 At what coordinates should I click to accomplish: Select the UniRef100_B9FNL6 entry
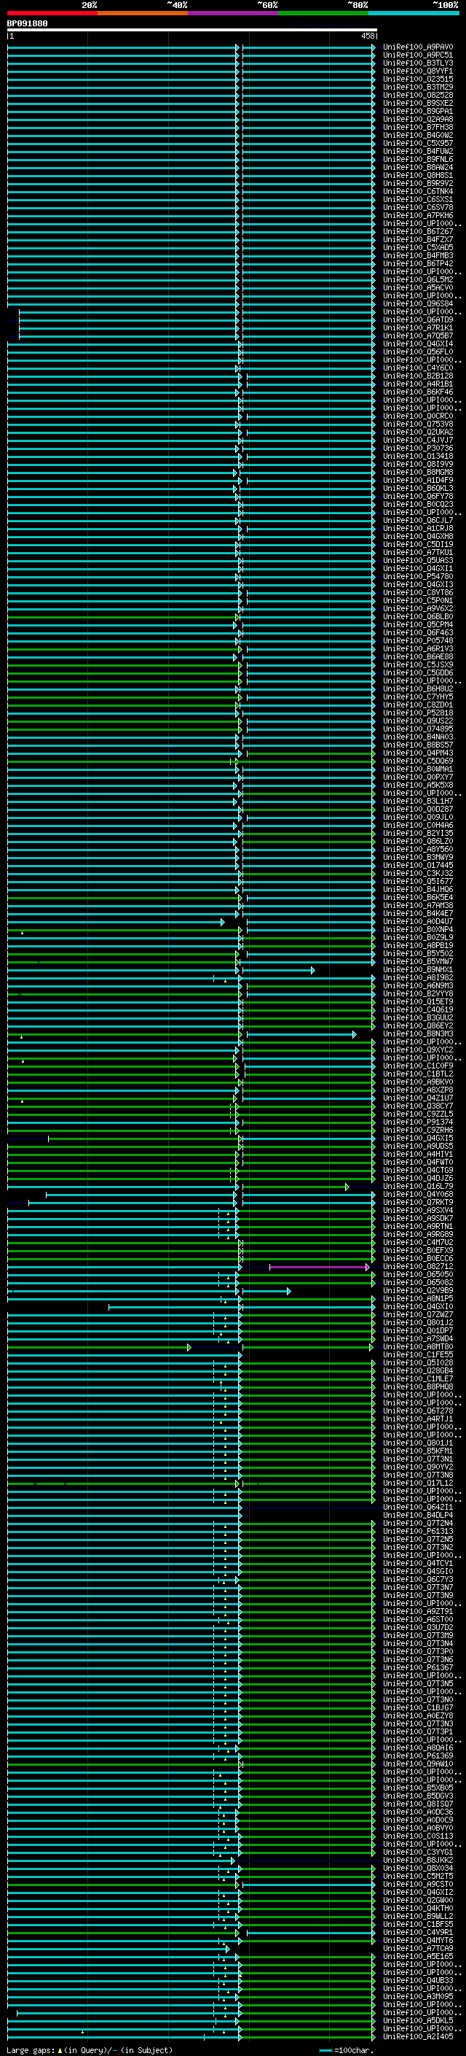(418, 160)
